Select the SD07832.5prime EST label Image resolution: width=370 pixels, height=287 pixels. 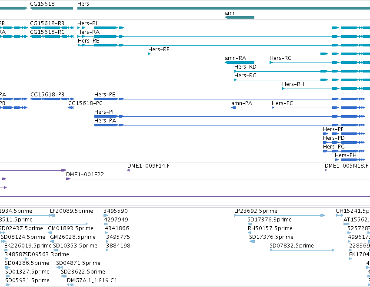coord(292,246)
